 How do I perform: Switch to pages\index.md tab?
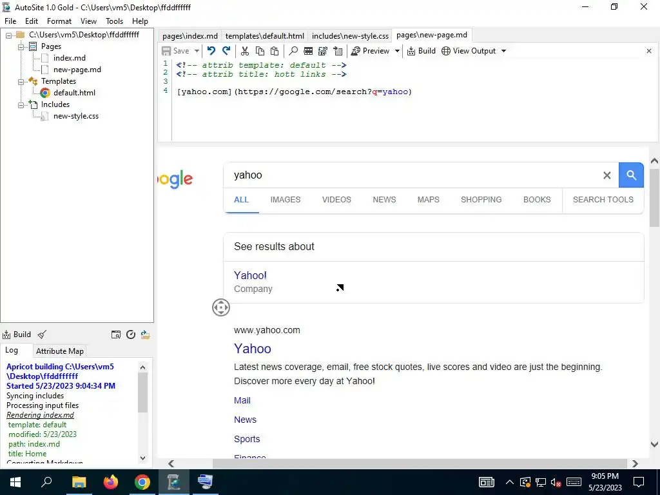[190, 36]
